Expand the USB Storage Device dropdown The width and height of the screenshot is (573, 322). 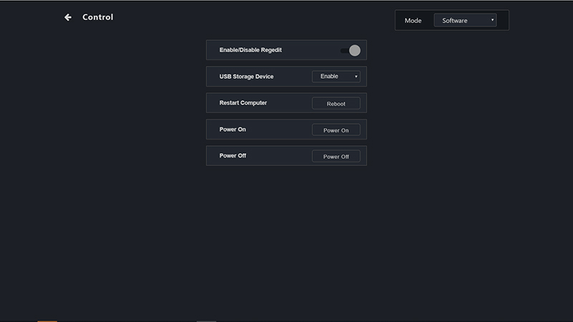pos(336,77)
